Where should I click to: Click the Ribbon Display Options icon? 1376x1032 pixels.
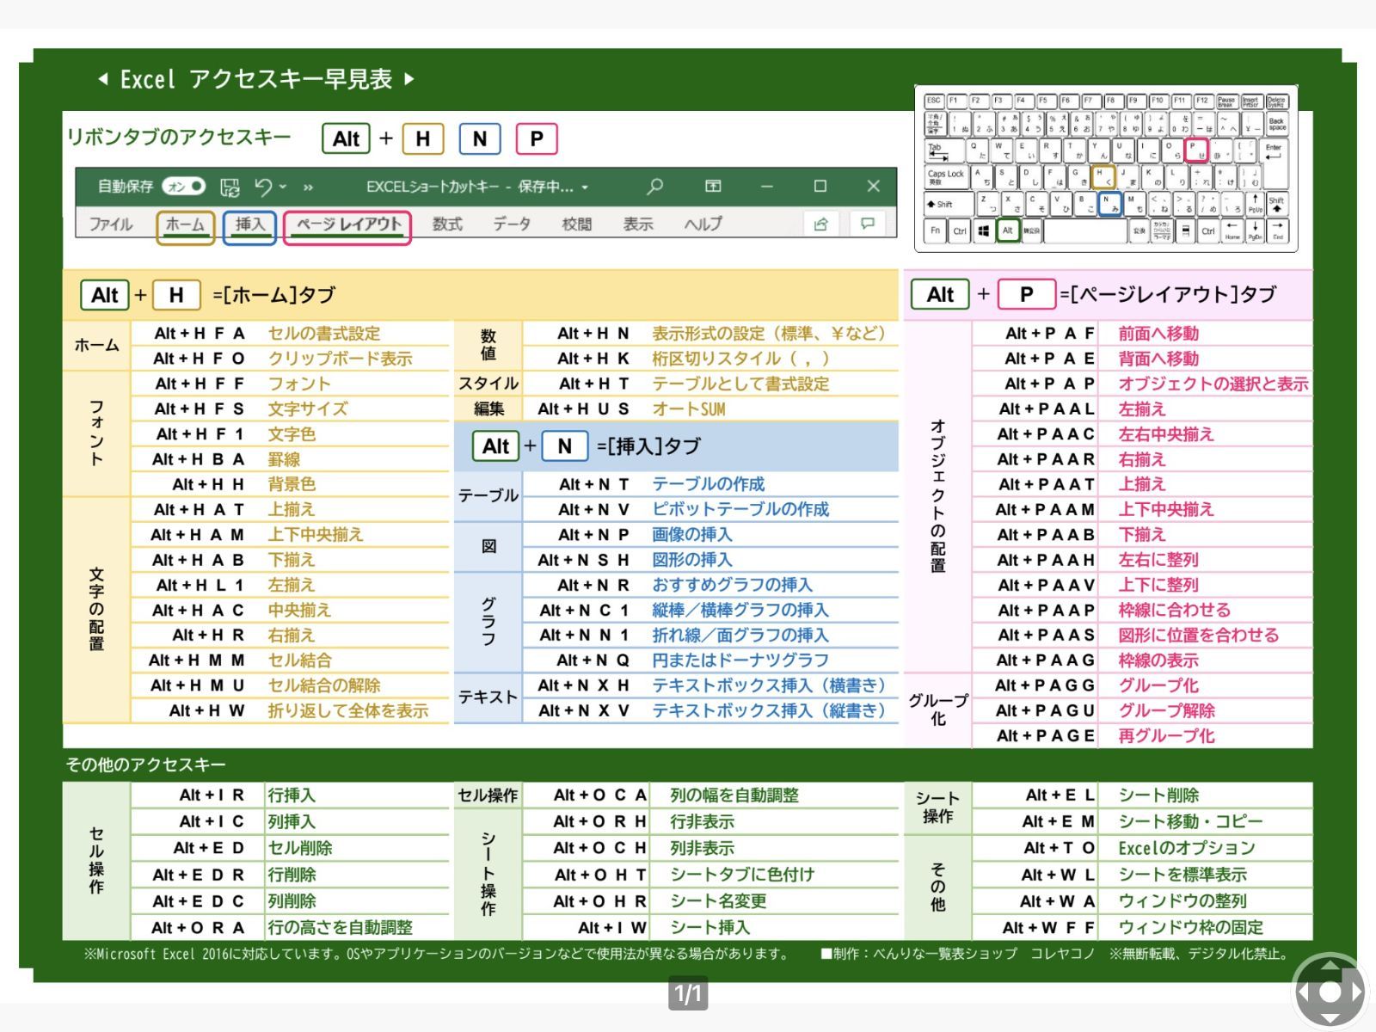(715, 187)
